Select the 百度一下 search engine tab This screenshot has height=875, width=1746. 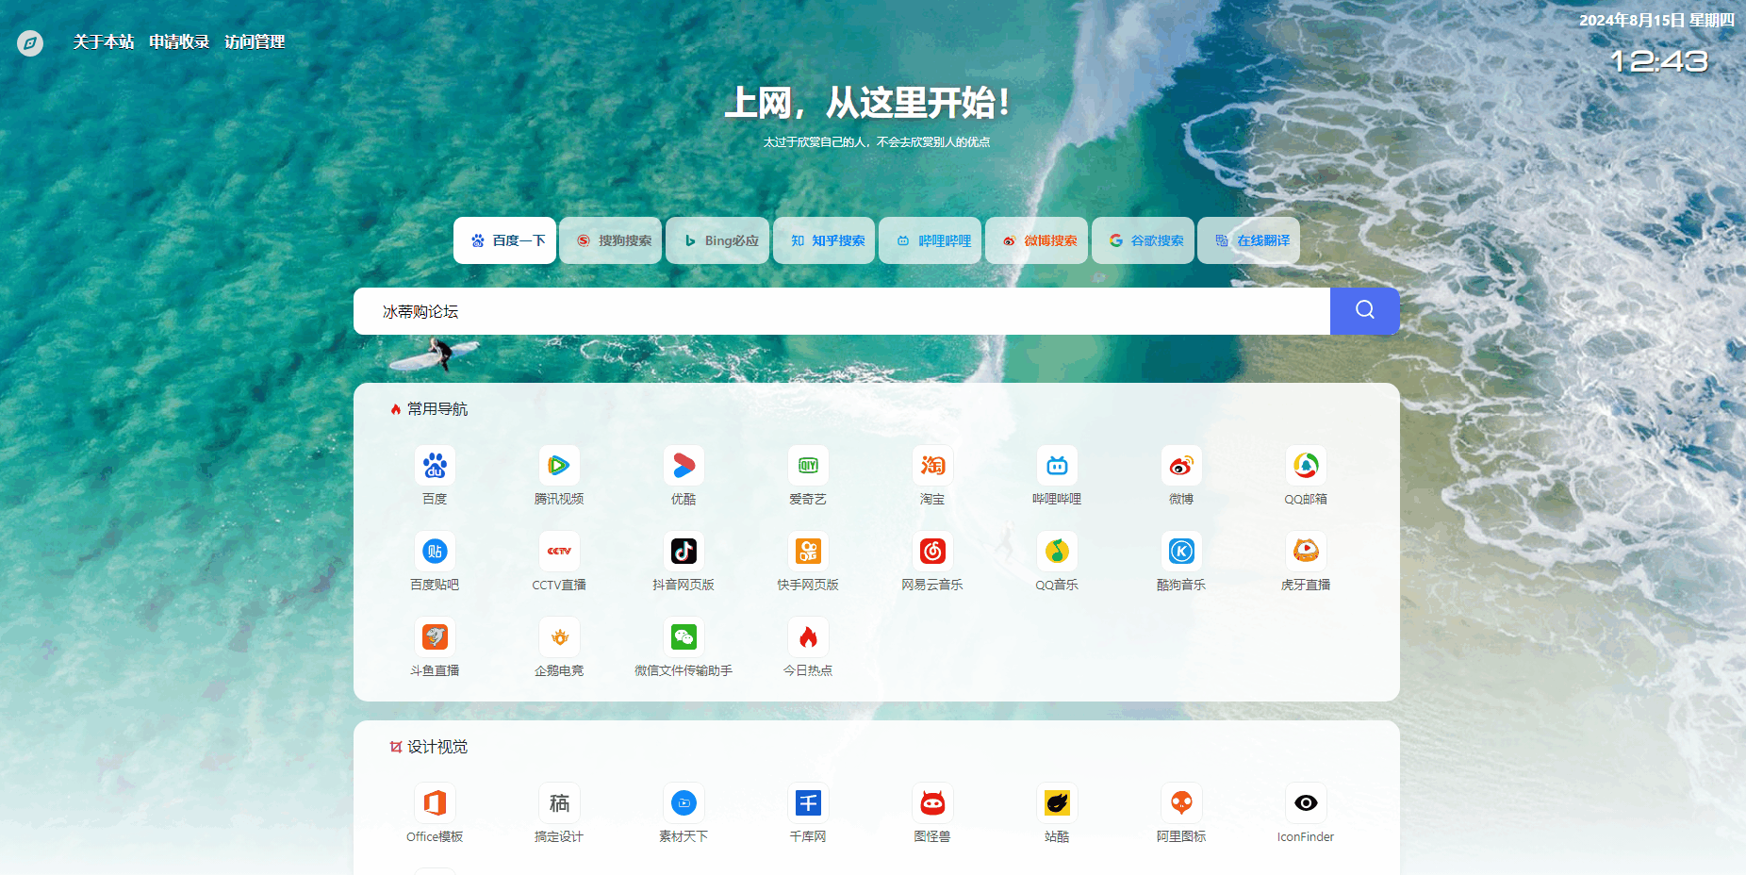point(505,240)
